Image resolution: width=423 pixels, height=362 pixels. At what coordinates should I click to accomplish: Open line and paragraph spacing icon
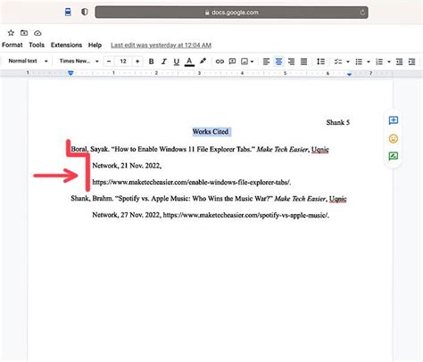(320, 62)
